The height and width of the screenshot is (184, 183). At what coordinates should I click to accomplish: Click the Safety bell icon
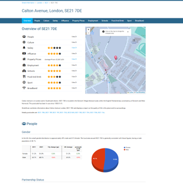point(24,47)
